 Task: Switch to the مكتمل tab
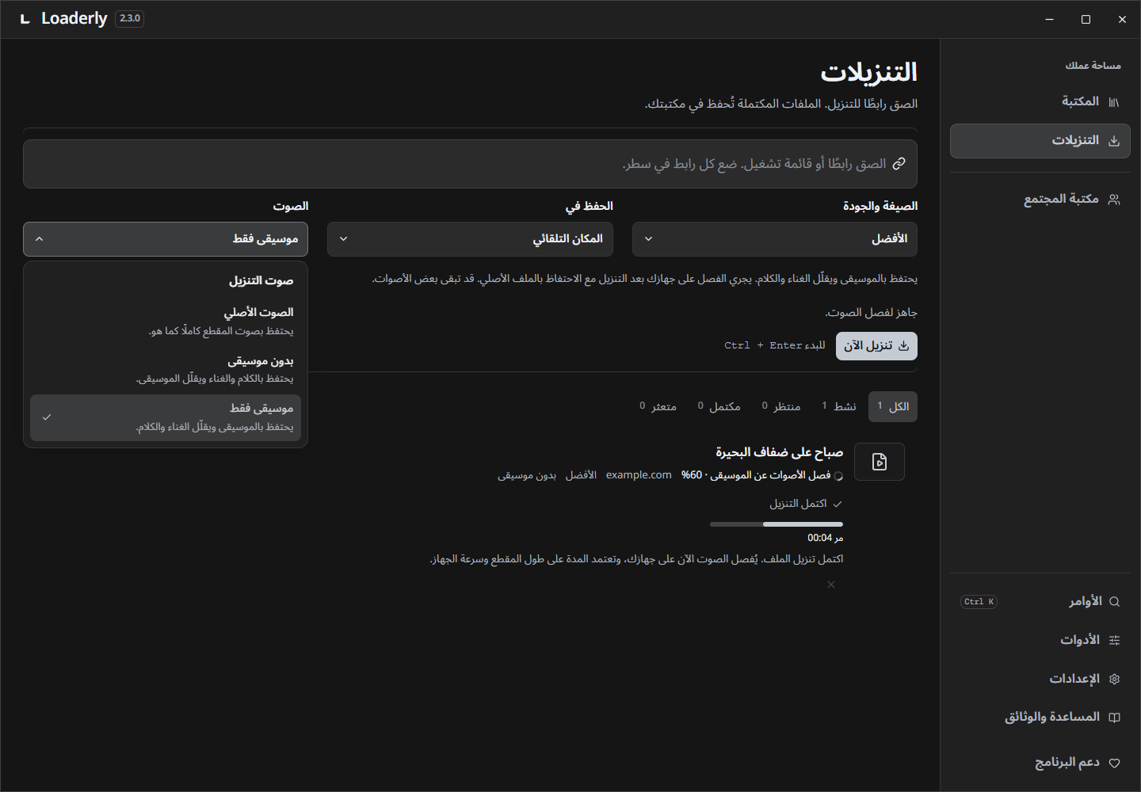click(719, 406)
